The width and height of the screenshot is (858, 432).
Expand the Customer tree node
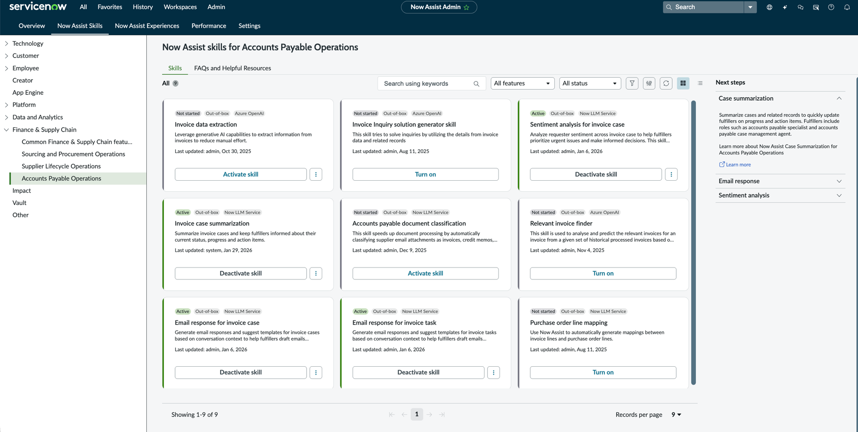point(6,56)
